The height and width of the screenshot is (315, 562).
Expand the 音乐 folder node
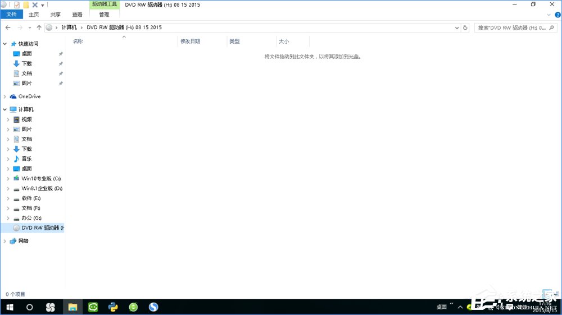click(8, 159)
